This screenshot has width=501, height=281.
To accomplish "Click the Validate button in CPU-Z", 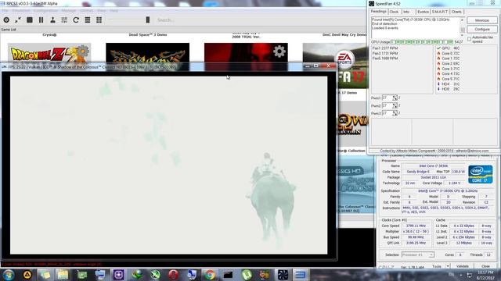I will (463, 266).
